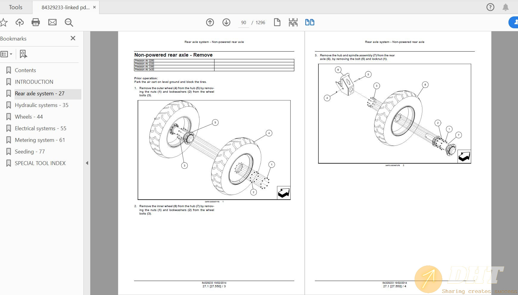The width and height of the screenshot is (518, 295).
Task: Open Electrical systems - 55 bookmark
Action: point(41,128)
